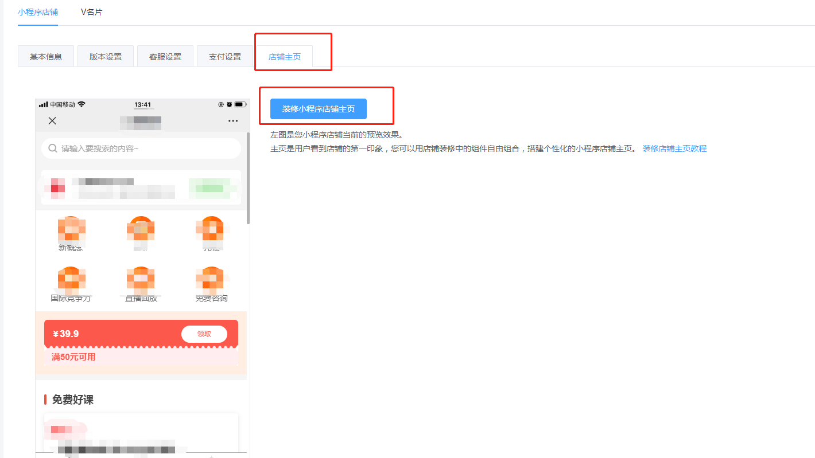Image resolution: width=815 pixels, height=458 pixels.
Task: Tap the 免费咨询 category icon
Action: [x=211, y=279]
